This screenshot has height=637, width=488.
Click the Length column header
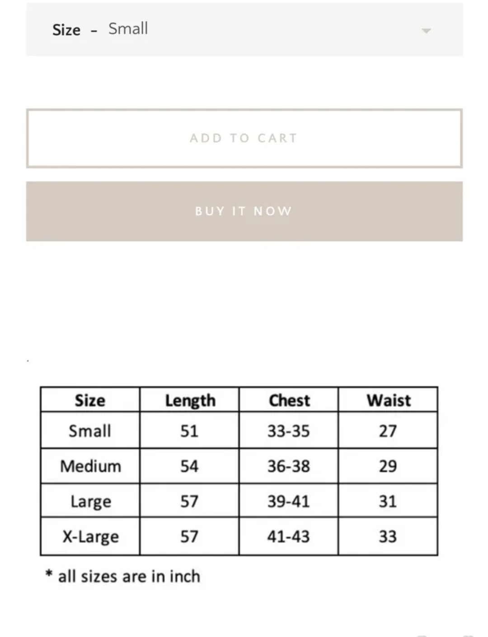click(190, 400)
